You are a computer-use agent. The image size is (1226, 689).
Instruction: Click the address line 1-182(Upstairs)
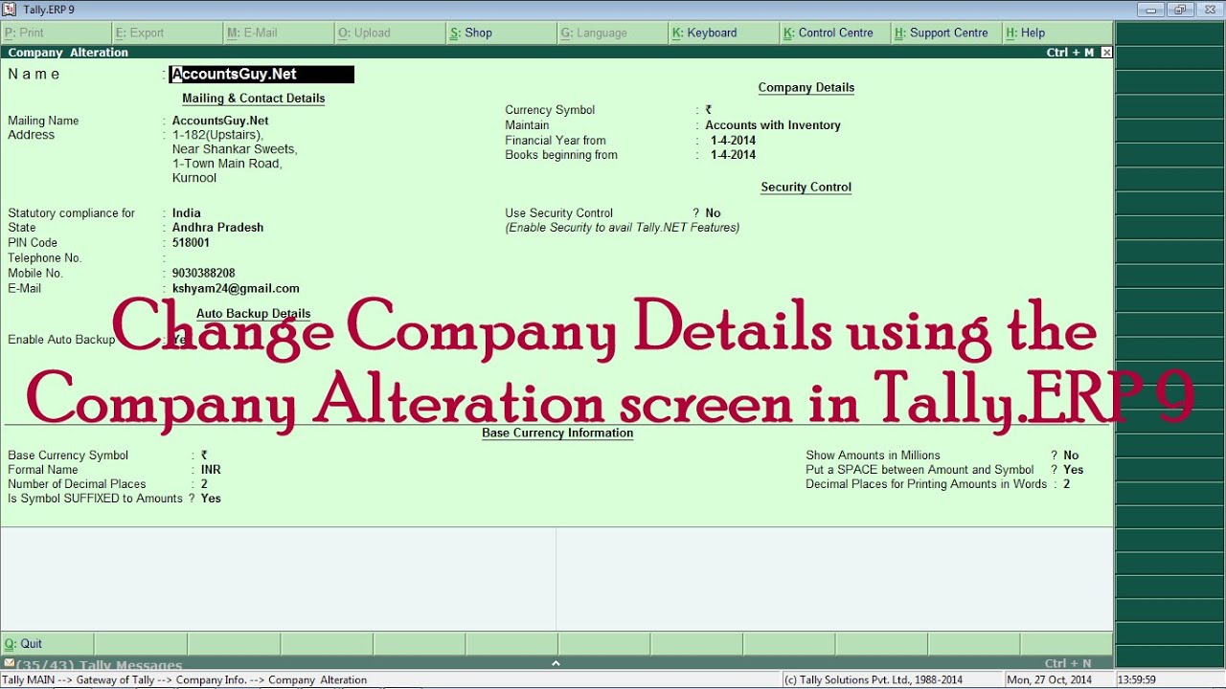click(217, 135)
